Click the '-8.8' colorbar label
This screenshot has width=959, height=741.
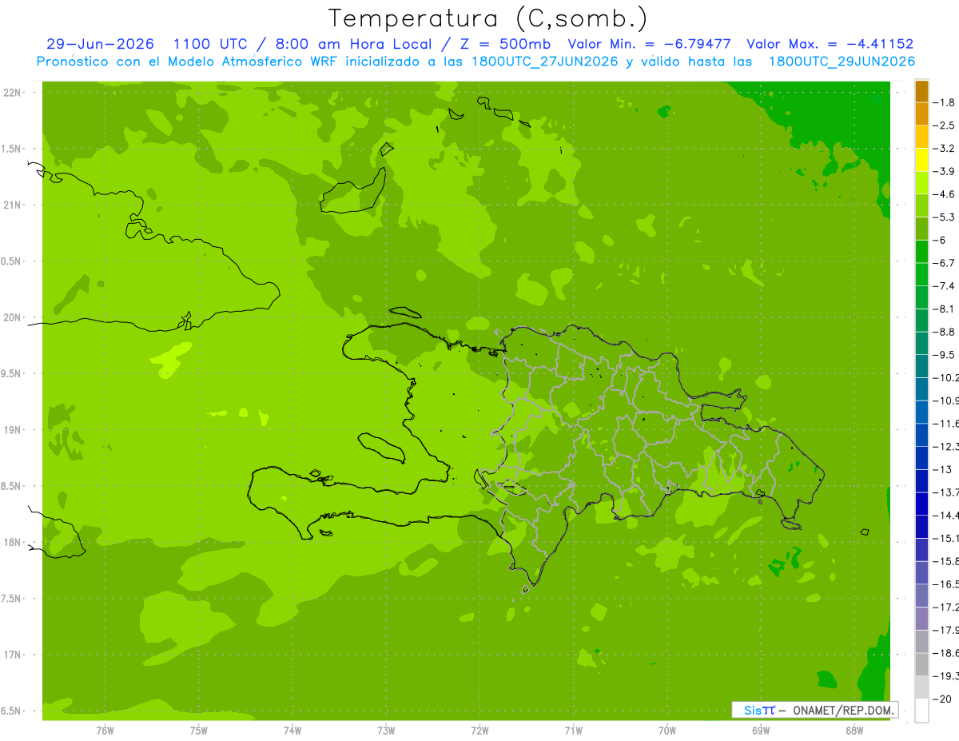pyautogui.click(x=944, y=332)
